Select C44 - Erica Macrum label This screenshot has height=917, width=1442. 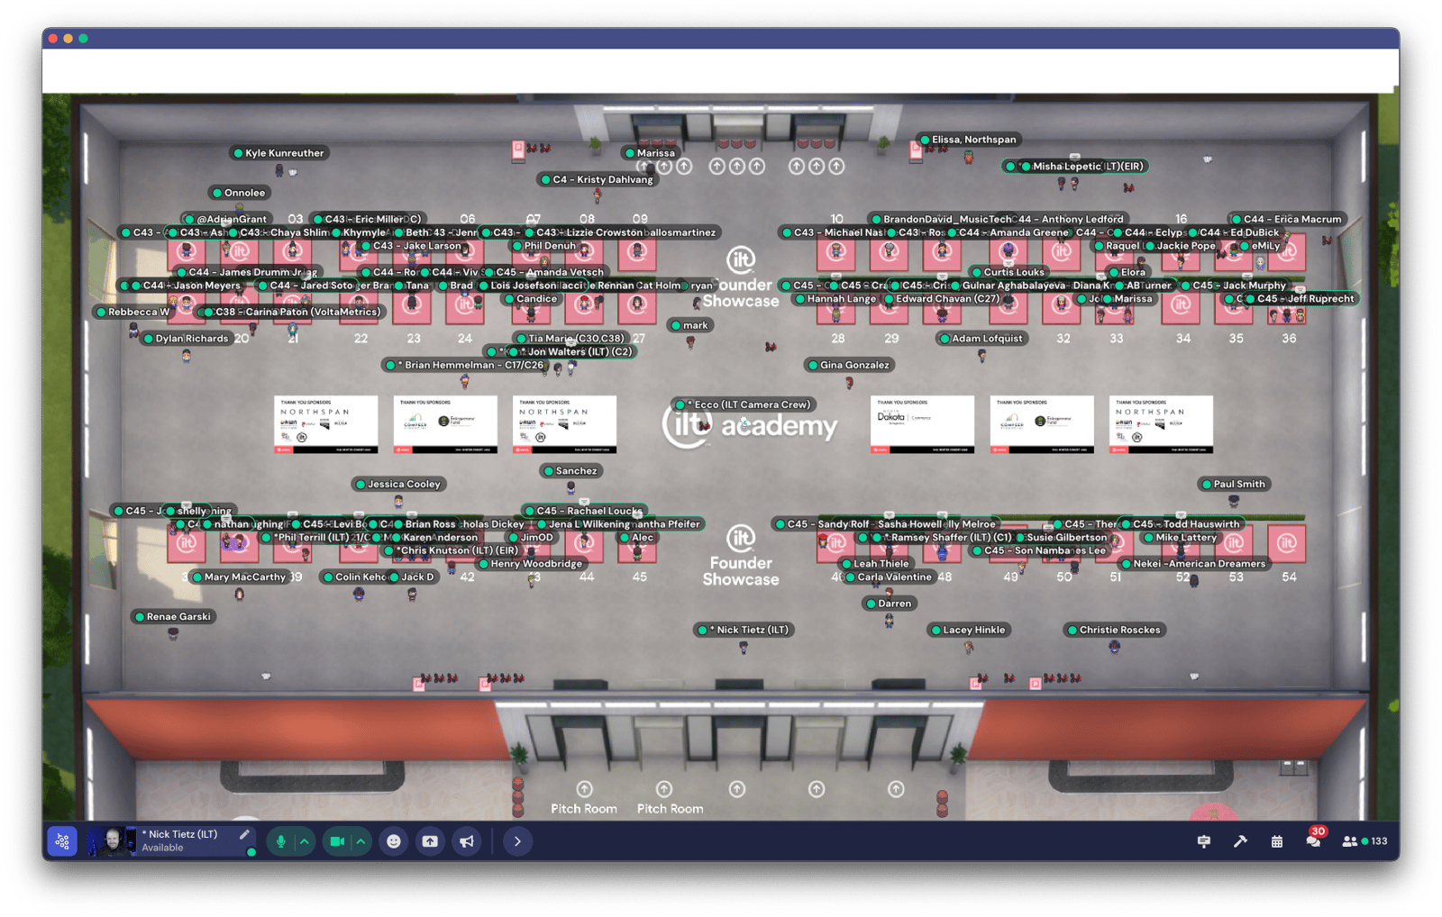pyautogui.click(x=1287, y=219)
